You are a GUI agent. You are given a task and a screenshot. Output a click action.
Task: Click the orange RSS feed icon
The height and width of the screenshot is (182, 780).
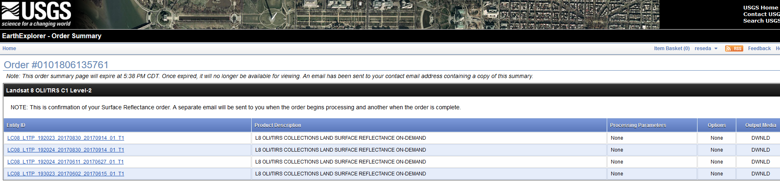tap(734, 48)
